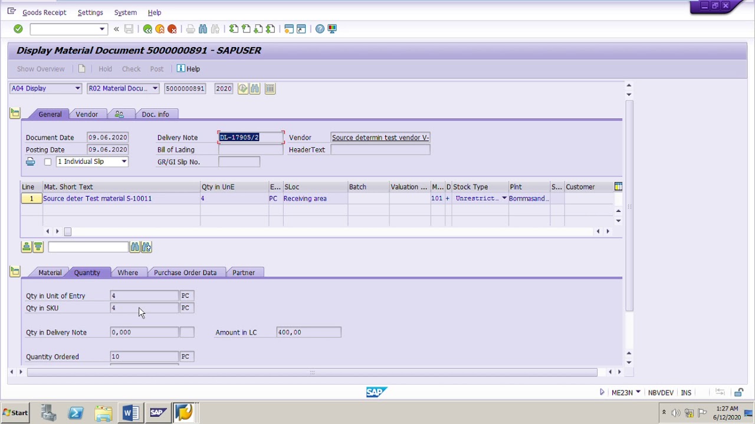Click the new document page icon
This screenshot has width=755, height=424.
click(x=82, y=69)
